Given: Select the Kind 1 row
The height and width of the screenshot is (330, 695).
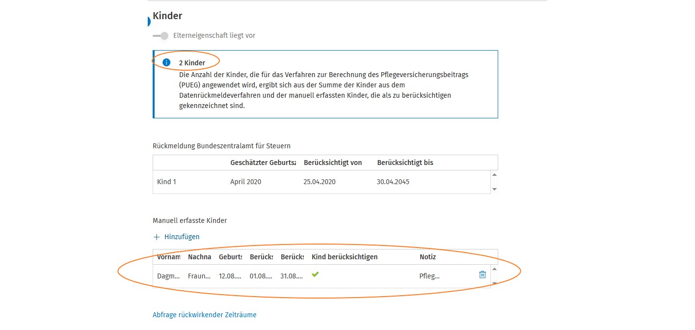Looking at the screenshot, I should point(166,182).
